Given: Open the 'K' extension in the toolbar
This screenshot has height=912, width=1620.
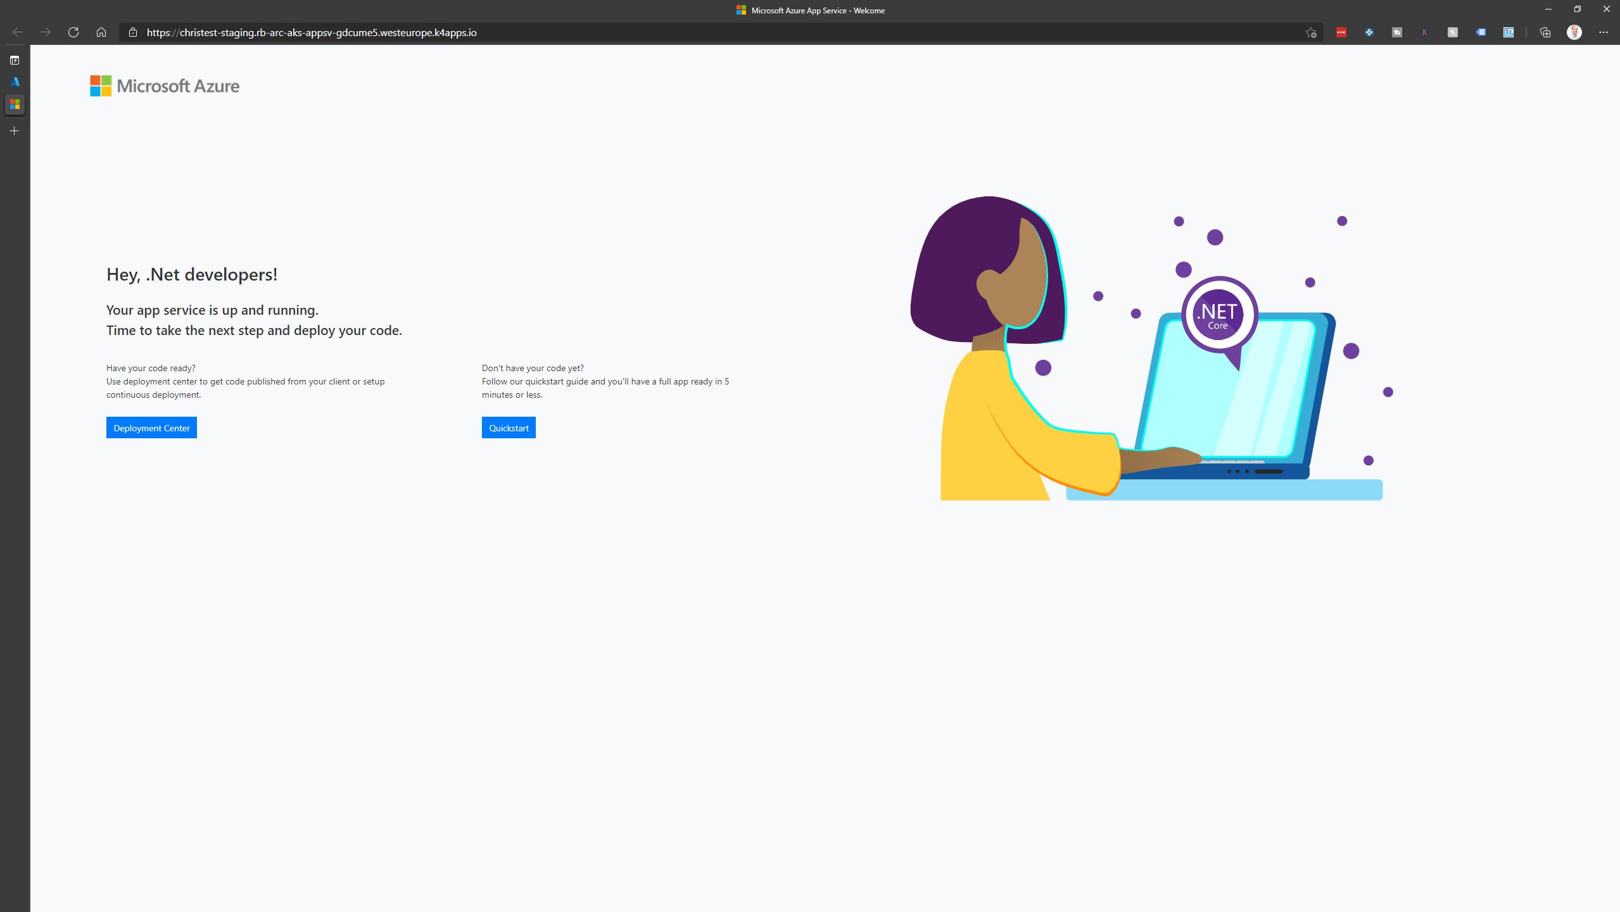Looking at the screenshot, I should pos(1426,32).
